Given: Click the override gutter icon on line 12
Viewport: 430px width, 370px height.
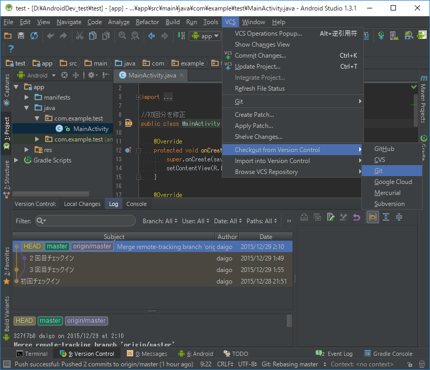Looking at the screenshot, I should coord(128,150).
